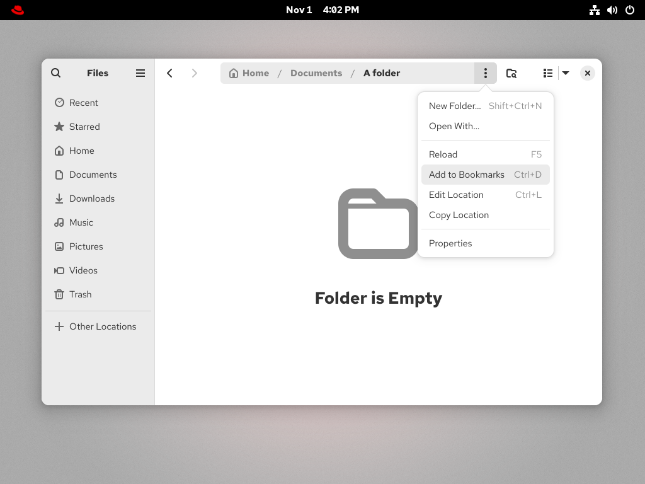The height and width of the screenshot is (484, 645).
Task: Open Trash from the sidebar
Action: [x=80, y=294]
